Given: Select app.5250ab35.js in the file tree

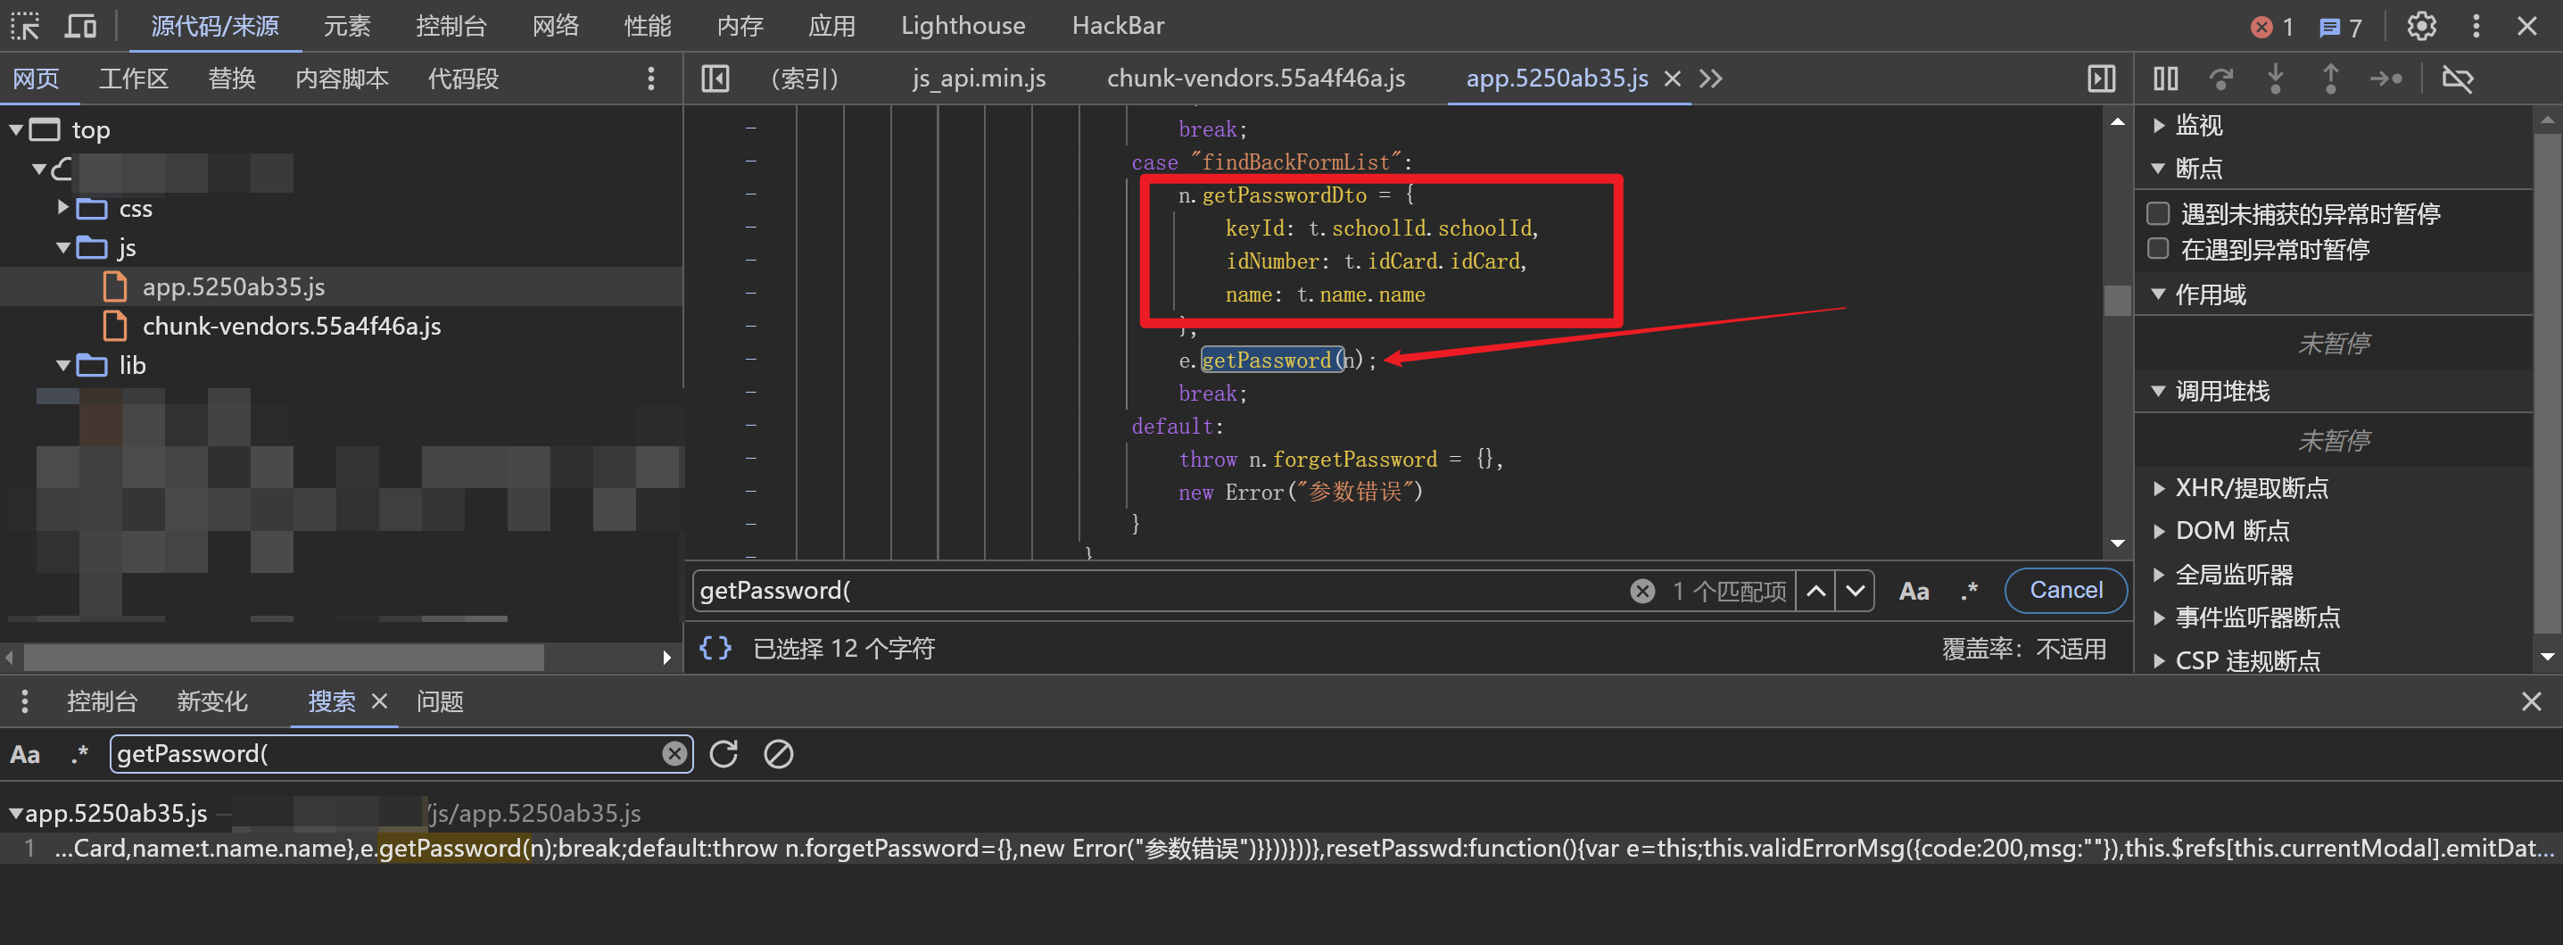Looking at the screenshot, I should [233, 286].
